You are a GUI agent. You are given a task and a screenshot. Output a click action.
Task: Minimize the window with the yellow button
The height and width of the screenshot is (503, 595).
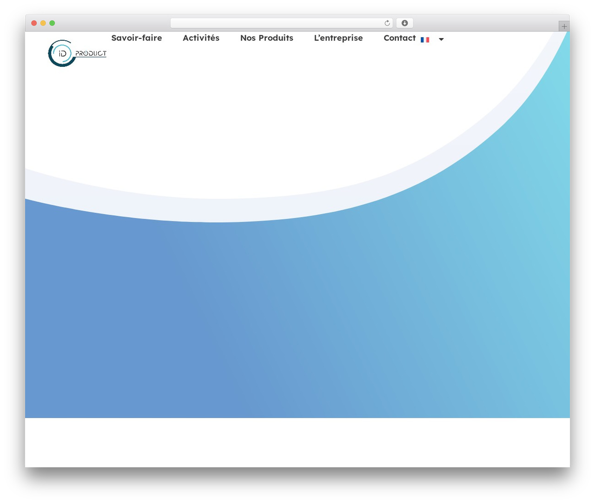coord(43,23)
